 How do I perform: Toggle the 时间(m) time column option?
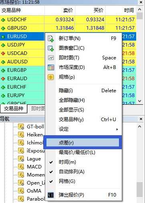click(83, 162)
